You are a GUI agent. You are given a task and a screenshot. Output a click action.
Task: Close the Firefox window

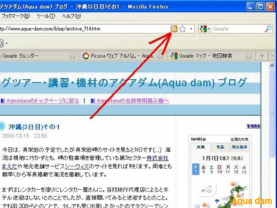pos(271,7)
